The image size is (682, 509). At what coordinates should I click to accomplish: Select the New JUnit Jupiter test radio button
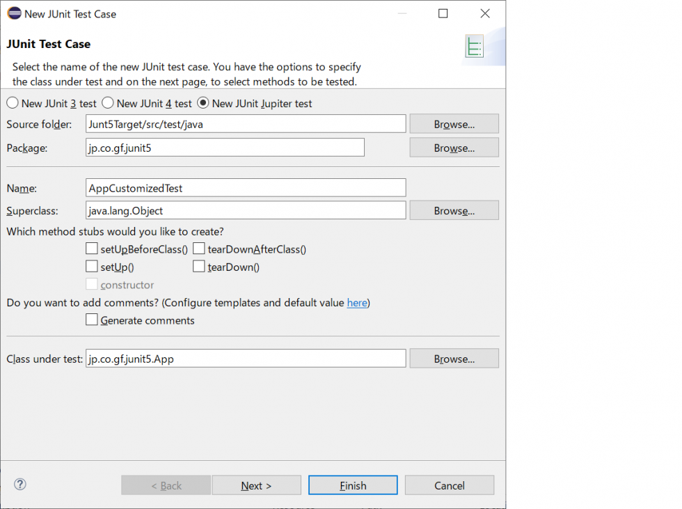pyautogui.click(x=203, y=102)
